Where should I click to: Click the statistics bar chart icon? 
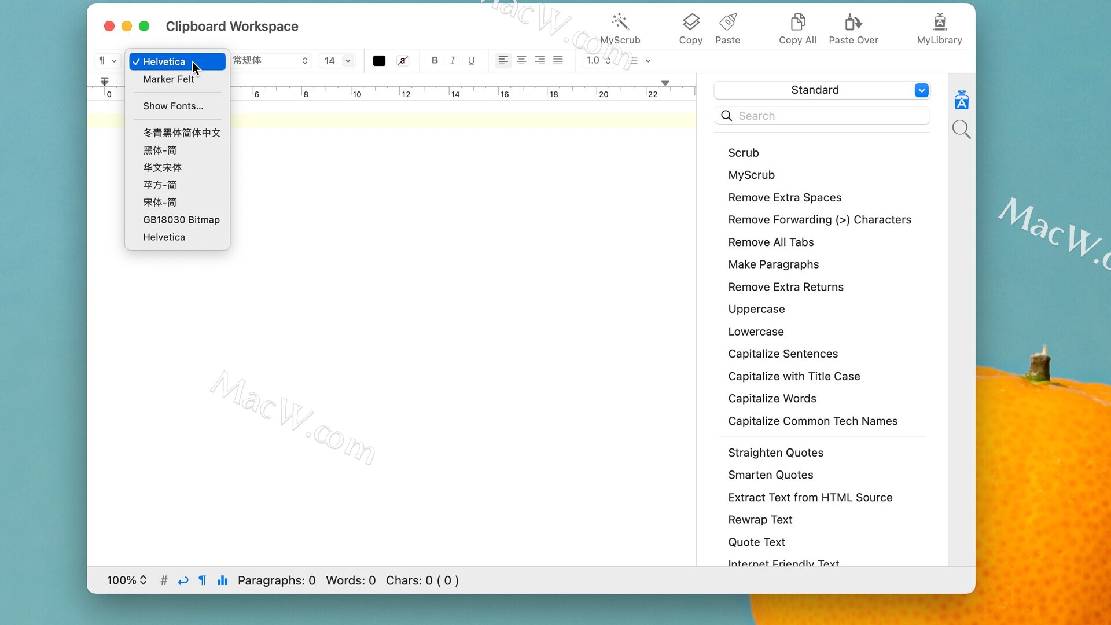222,580
